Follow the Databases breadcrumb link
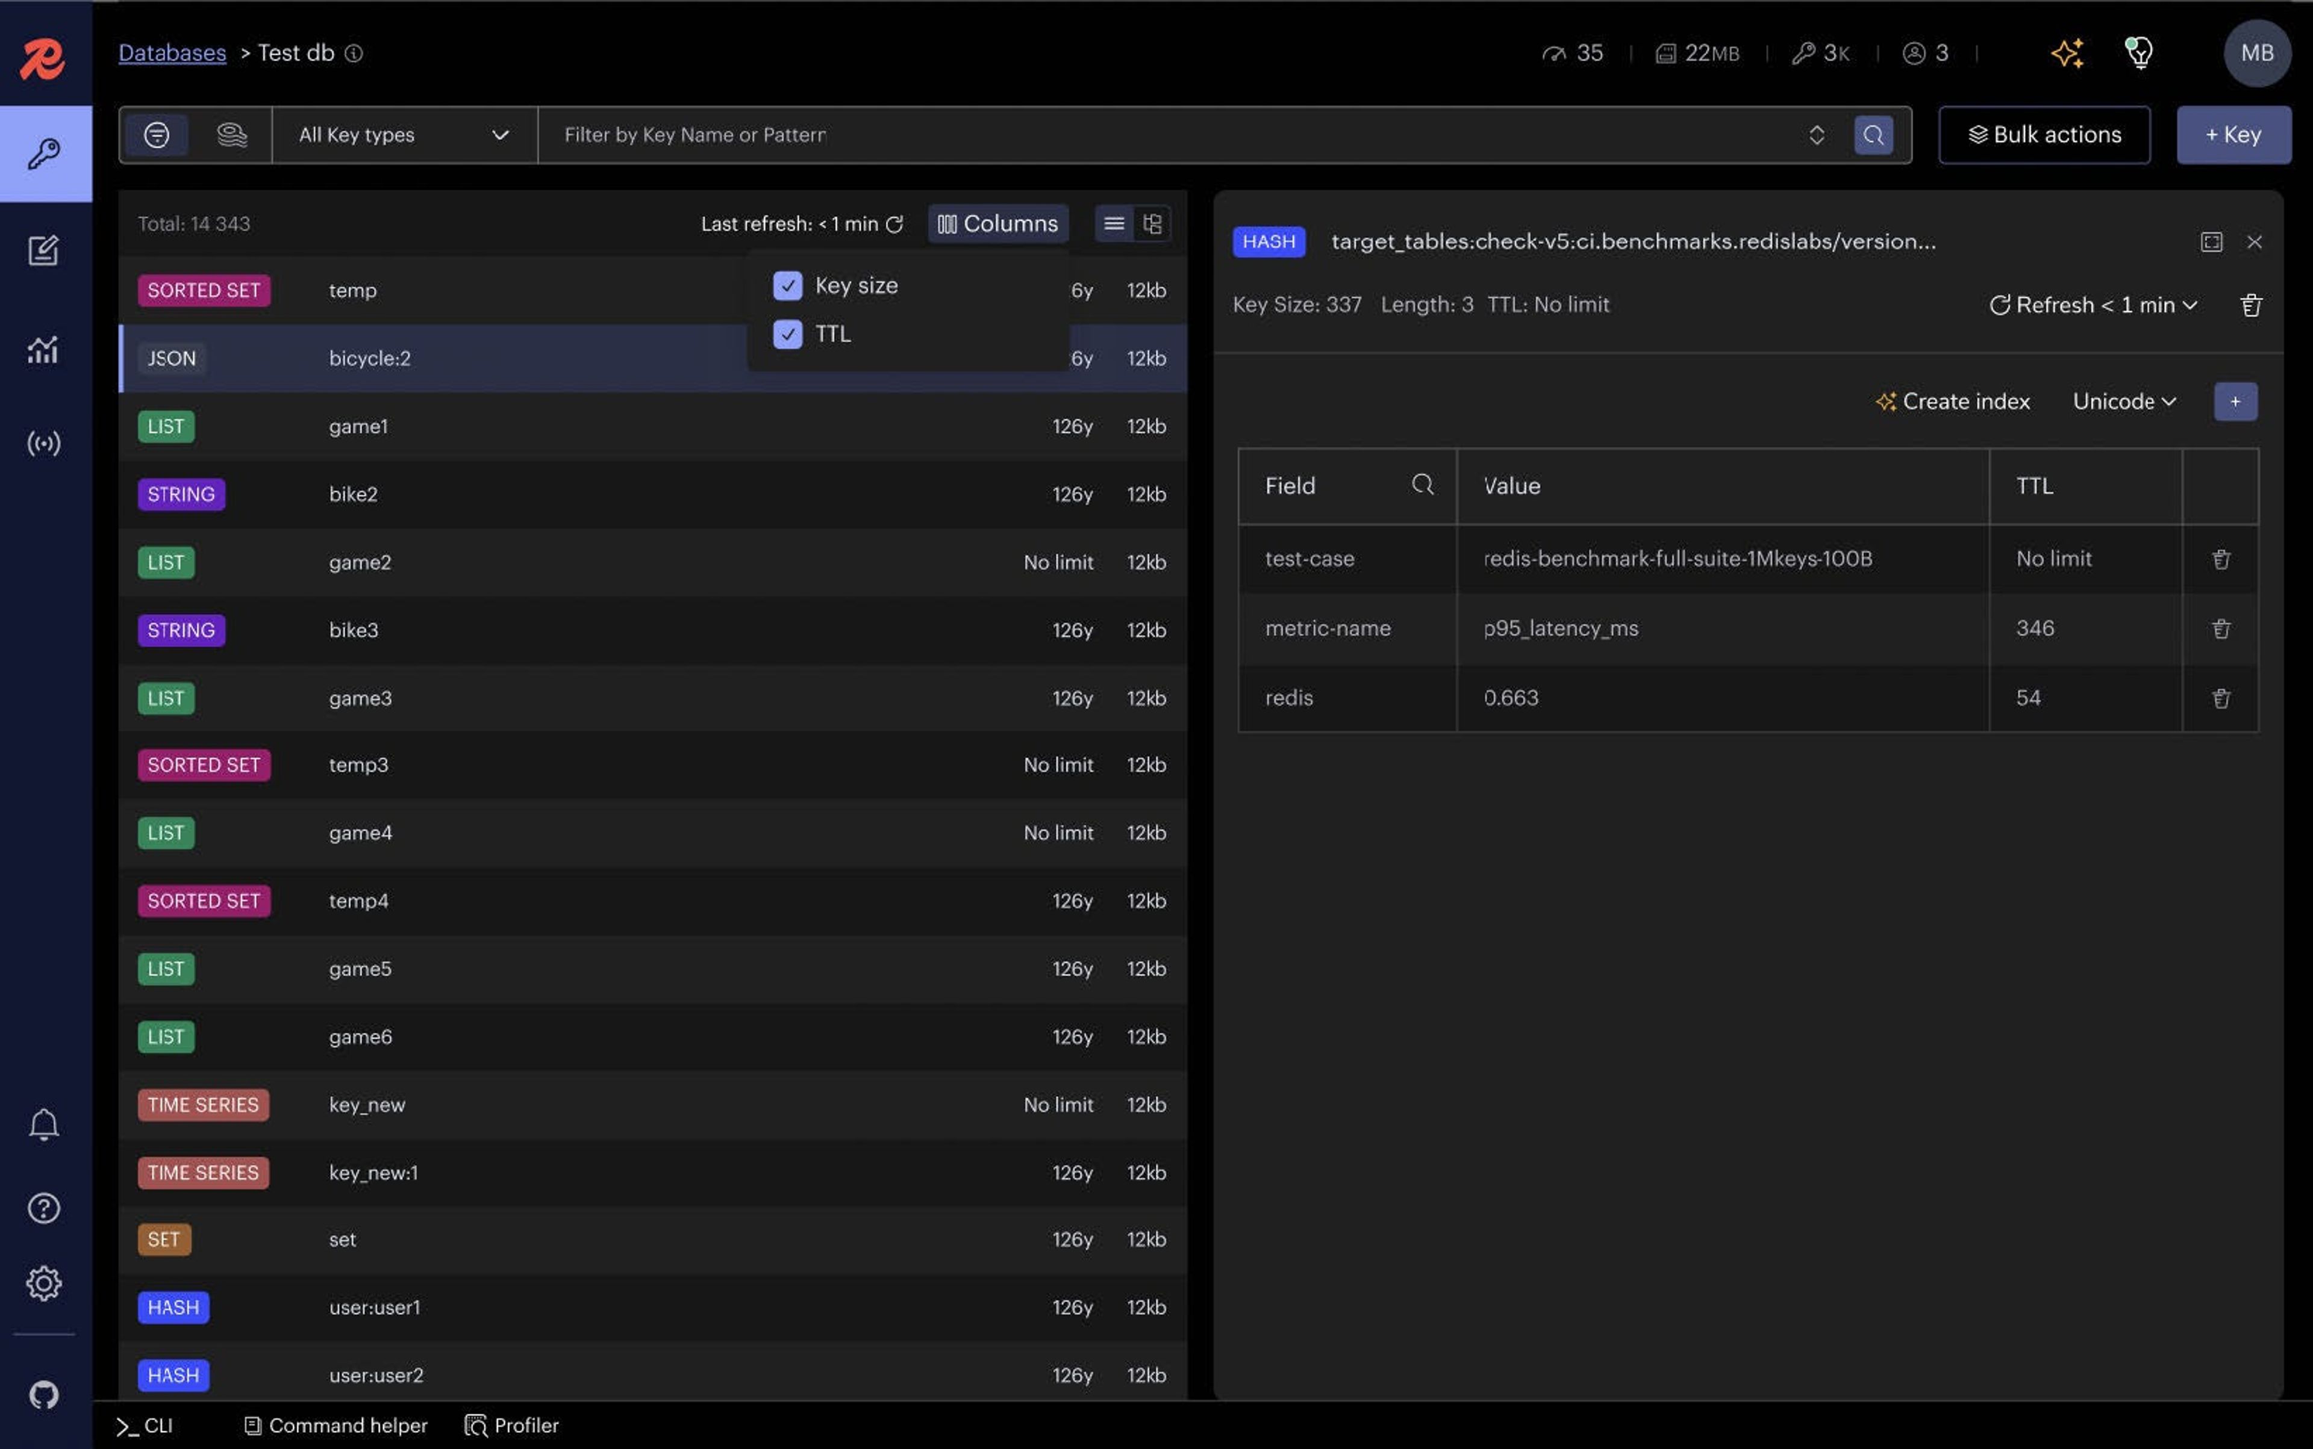This screenshot has width=2313, height=1449. (x=173, y=53)
